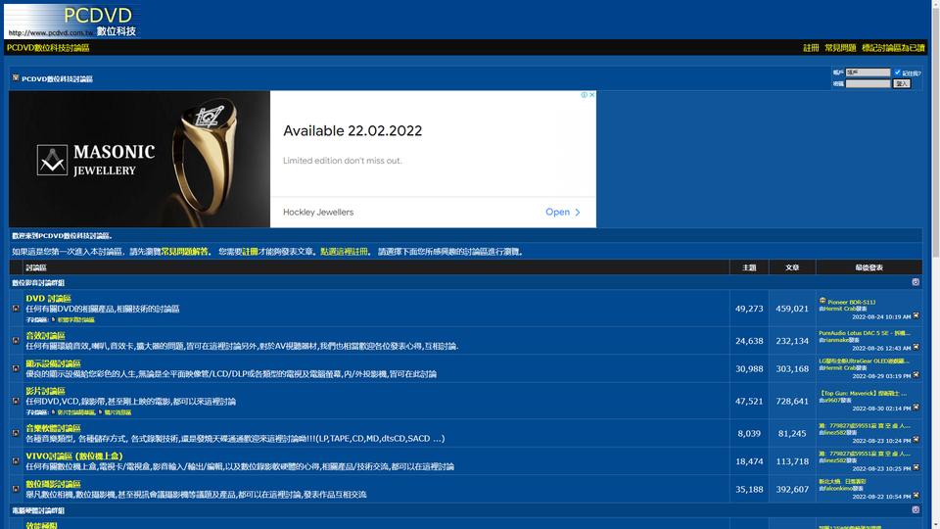Collapse the 數位影音討論群組 category
The height and width of the screenshot is (529, 940).
[x=916, y=282]
